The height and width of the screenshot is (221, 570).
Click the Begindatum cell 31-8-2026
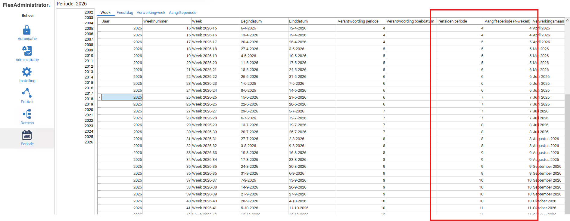(x=264, y=173)
